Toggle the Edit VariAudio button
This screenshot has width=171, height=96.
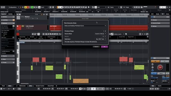click(13, 26)
